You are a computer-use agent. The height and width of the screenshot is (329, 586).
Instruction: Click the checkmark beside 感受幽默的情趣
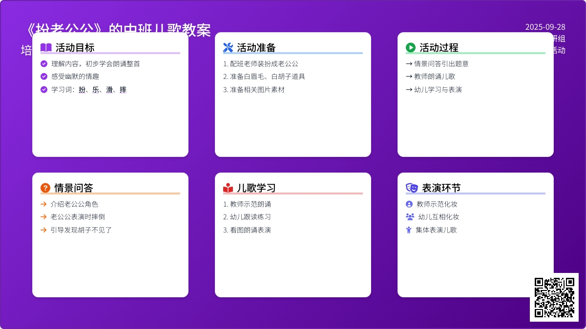[x=44, y=77]
